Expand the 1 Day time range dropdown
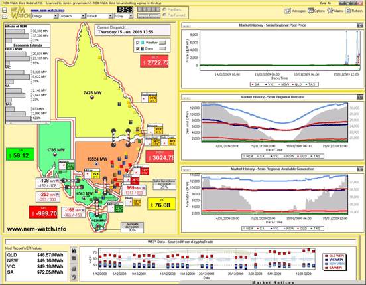Image resolution: width=366 pixels, height=285 pixels. (124, 16)
